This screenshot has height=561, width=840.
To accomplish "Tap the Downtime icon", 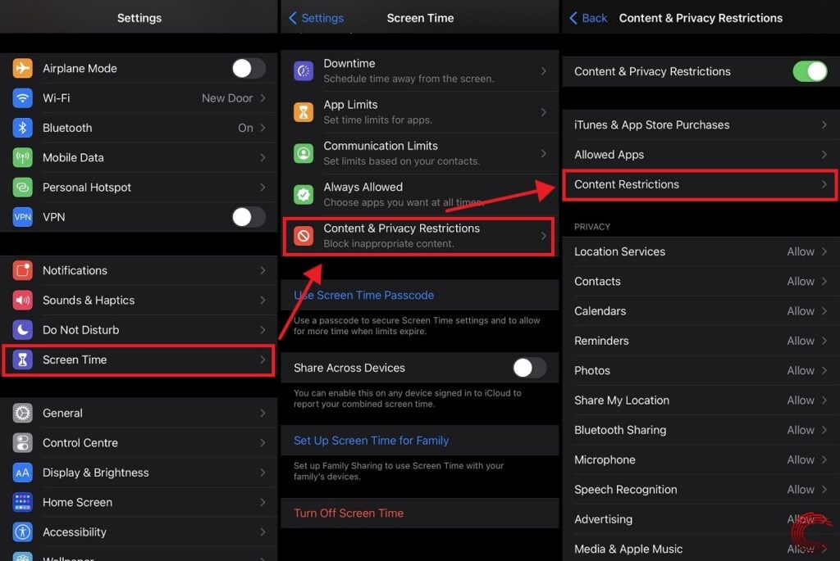I will [304, 70].
